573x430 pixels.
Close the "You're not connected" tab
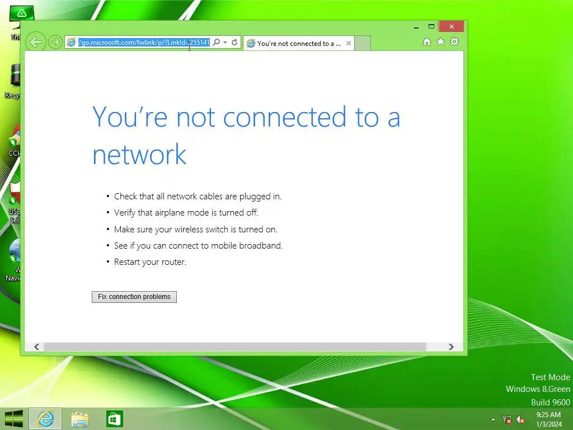(349, 43)
